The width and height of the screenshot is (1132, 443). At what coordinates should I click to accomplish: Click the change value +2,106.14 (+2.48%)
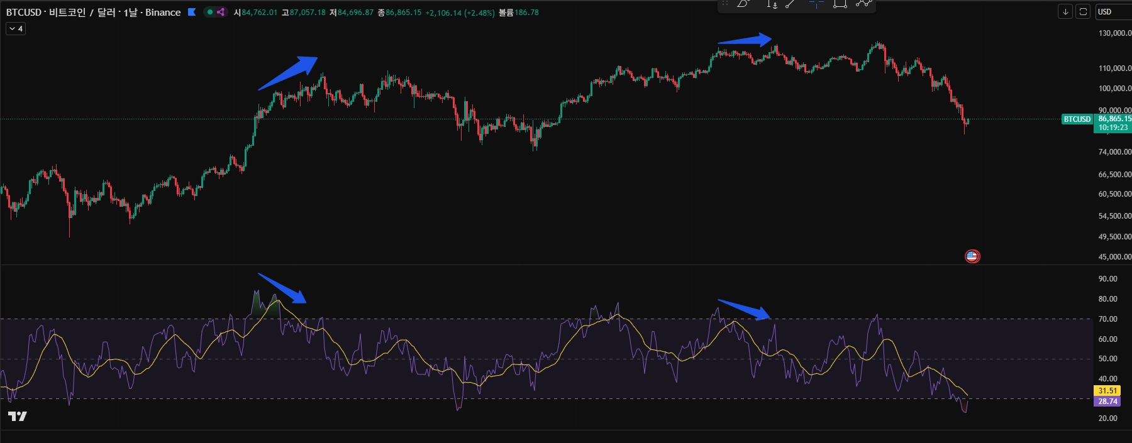(460, 13)
